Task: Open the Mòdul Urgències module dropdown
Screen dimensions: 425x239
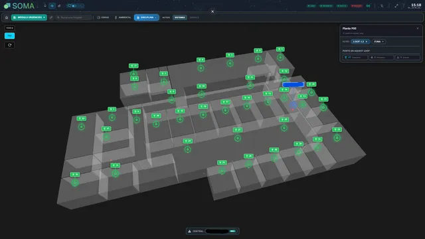Action: coord(29,17)
